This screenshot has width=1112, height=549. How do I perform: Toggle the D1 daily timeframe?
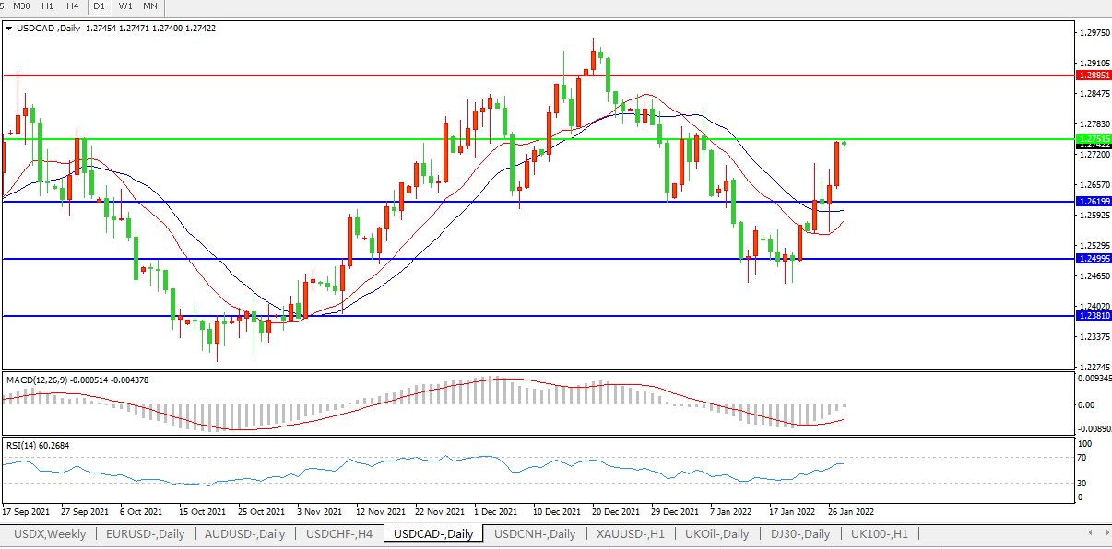pos(99,6)
